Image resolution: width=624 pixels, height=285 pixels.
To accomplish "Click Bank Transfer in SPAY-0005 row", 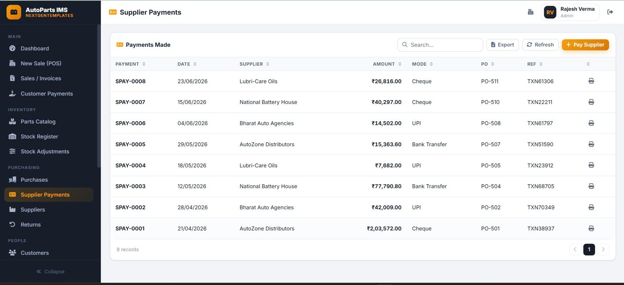I will (x=429, y=144).
